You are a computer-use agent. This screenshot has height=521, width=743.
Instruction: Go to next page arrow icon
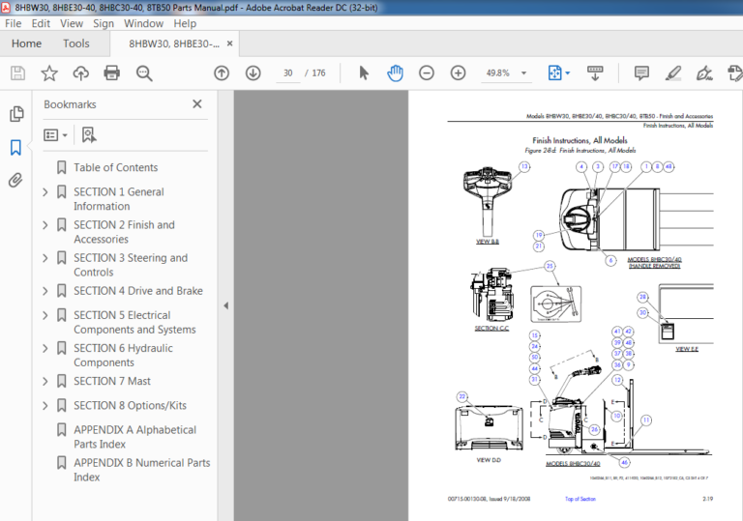(x=253, y=72)
